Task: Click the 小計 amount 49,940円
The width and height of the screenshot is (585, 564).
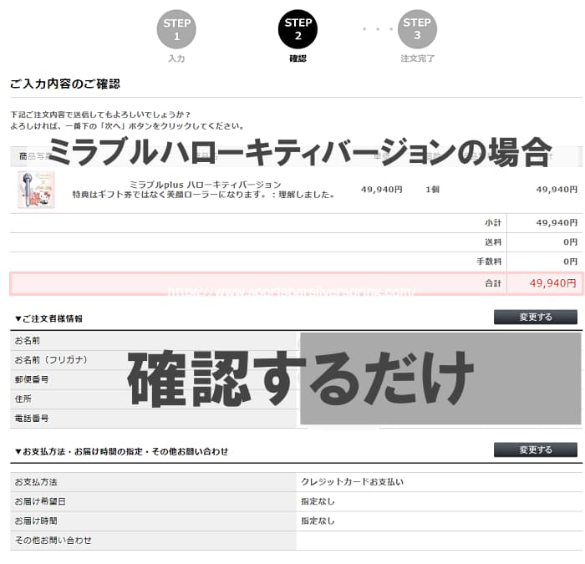Action: point(557,223)
